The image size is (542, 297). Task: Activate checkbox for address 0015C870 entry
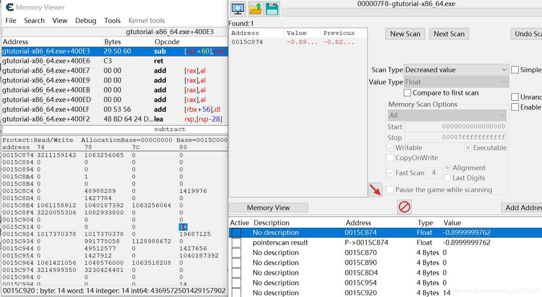pos(236,253)
